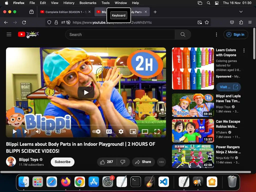Open the Pocket save button

click(232, 22)
